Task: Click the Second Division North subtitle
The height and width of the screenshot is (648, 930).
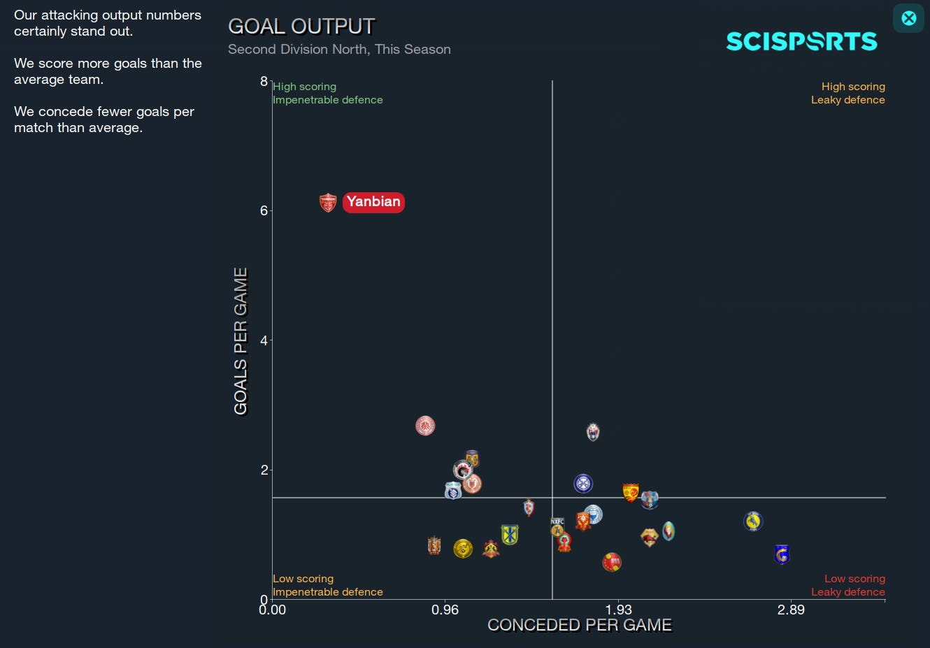Action: click(339, 49)
